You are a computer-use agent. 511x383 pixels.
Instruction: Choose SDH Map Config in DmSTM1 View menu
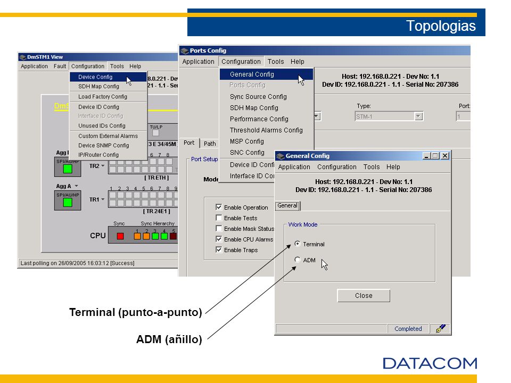pyautogui.click(x=108, y=86)
